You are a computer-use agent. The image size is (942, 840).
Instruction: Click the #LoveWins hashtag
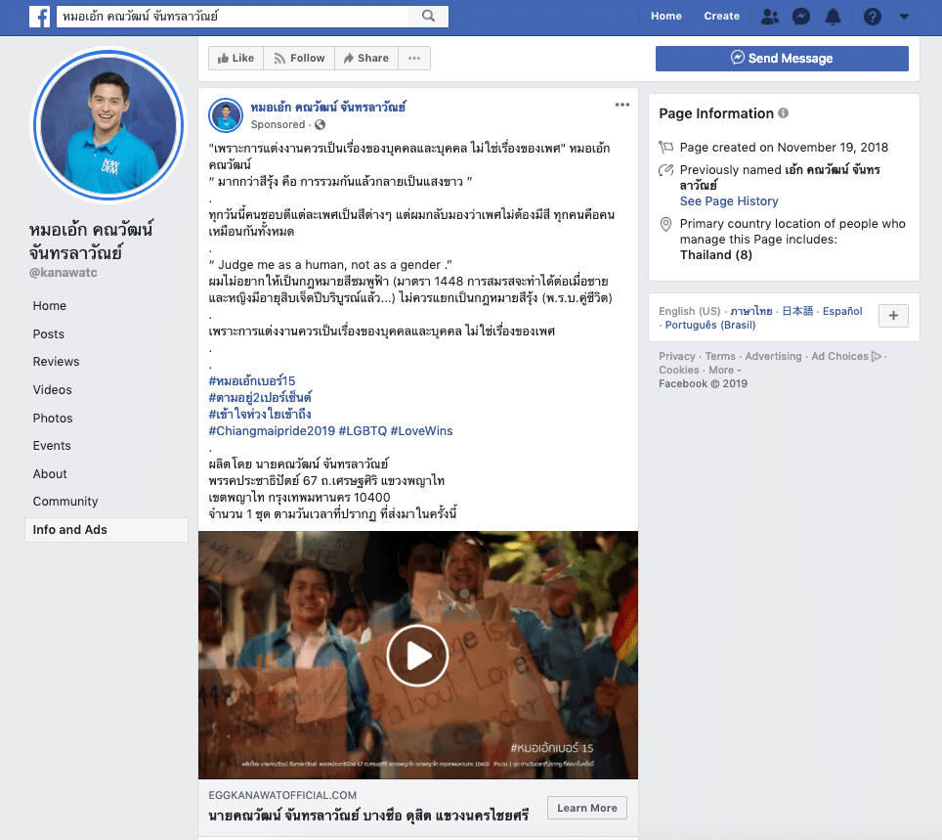[x=421, y=430]
